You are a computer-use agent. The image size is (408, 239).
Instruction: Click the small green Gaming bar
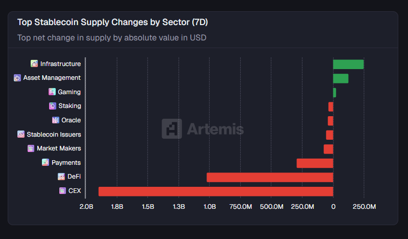pos(334,93)
